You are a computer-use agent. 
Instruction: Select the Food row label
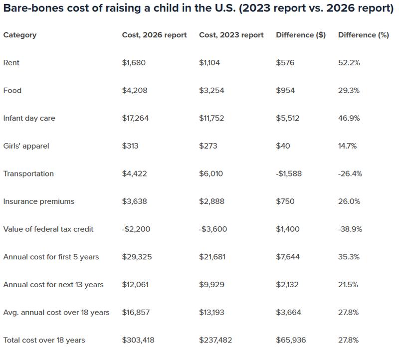coord(12,90)
